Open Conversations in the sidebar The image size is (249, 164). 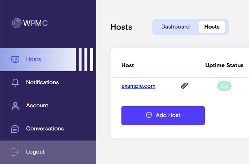pos(48,129)
